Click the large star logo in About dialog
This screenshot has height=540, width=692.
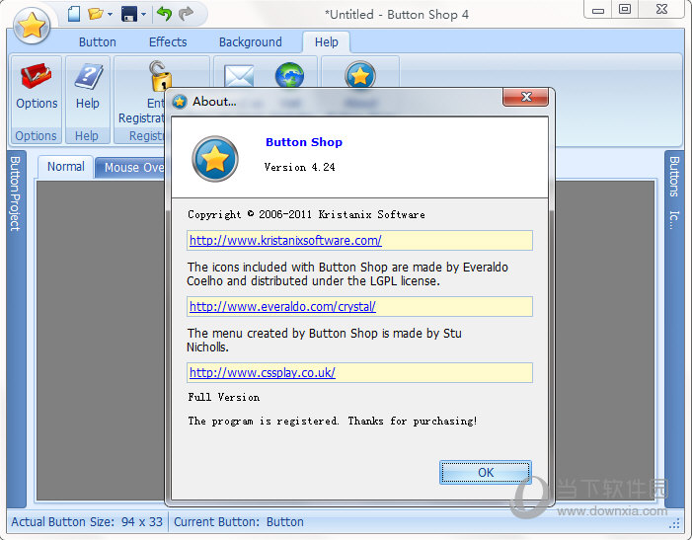[215, 159]
